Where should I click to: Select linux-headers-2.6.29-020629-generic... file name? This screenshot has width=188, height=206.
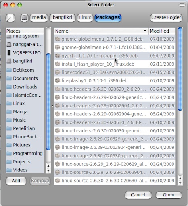click(104, 97)
